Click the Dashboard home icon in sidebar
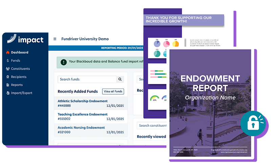 pyautogui.click(x=8, y=52)
